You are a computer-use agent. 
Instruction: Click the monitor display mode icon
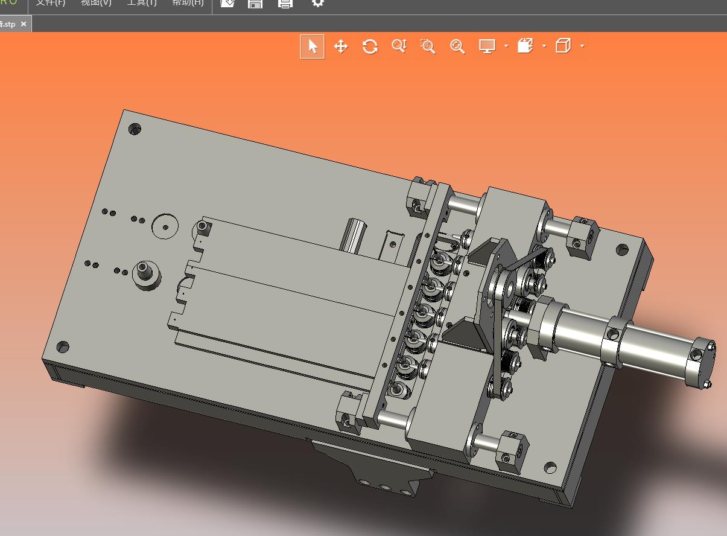tap(487, 46)
